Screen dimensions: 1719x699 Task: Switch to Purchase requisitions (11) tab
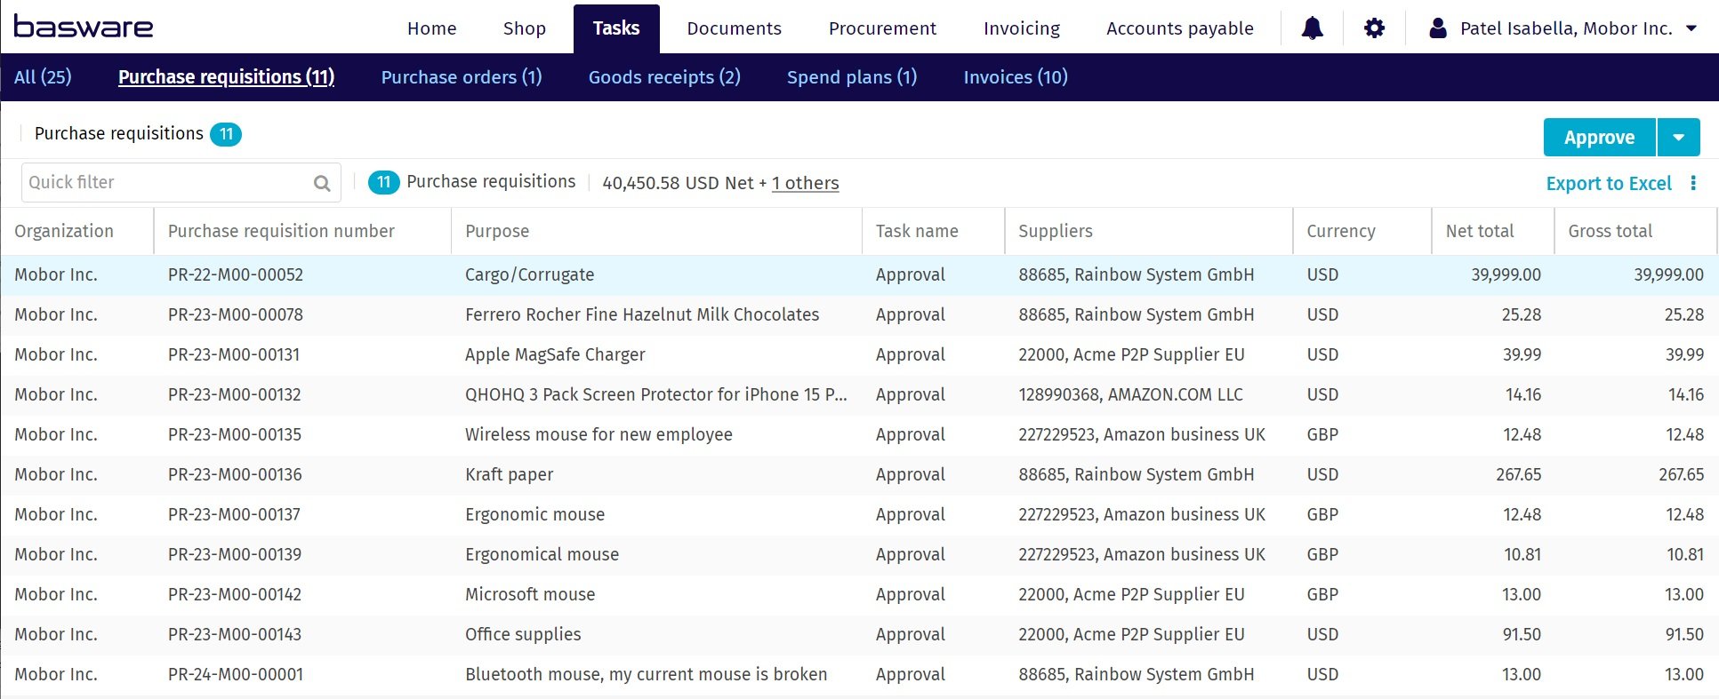coord(226,77)
